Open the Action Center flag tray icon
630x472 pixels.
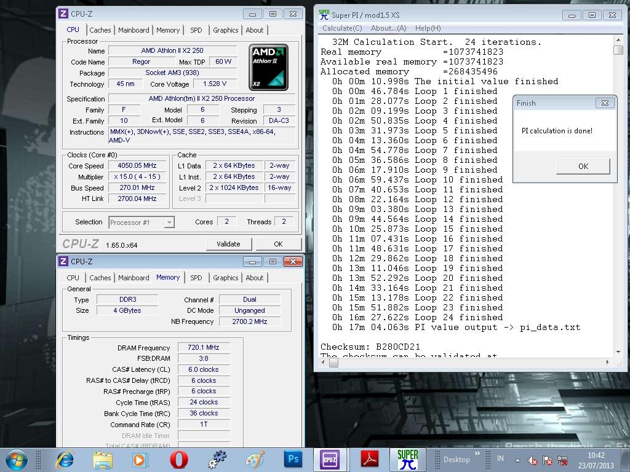(547, 460)
